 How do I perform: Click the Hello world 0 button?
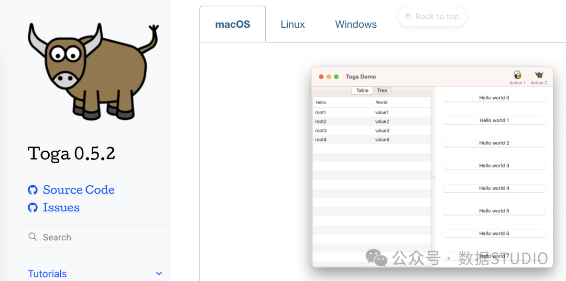tap(494, 98)
